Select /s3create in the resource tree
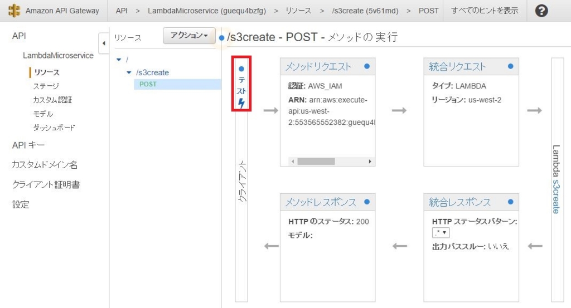This screenshot has width=571, height=308. [x=153, y=72]
